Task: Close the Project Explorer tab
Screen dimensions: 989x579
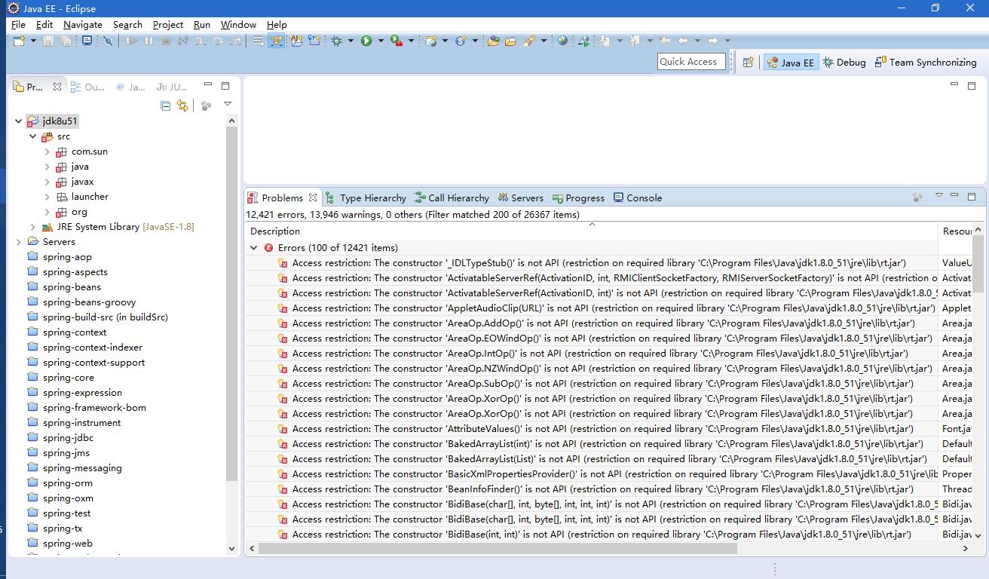Action: click(x=57, y=87)
